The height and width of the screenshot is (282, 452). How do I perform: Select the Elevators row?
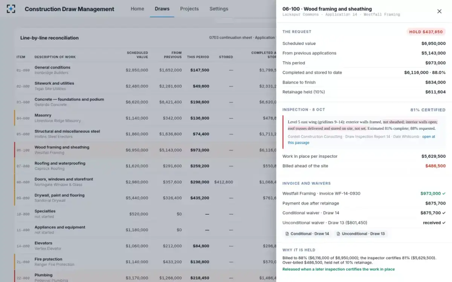coord(145,246)
